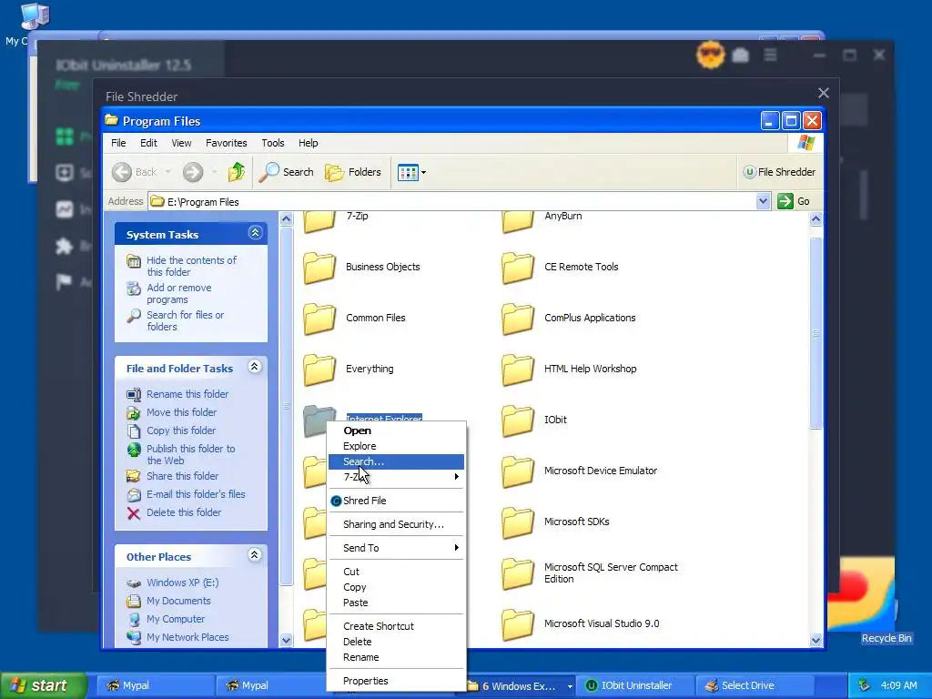932x699 pixels.
Task: Click Add or remove programs link
Action: pos(179,294)
